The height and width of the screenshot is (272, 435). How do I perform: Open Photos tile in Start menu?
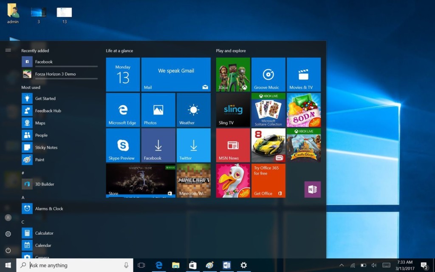[158, 110]
